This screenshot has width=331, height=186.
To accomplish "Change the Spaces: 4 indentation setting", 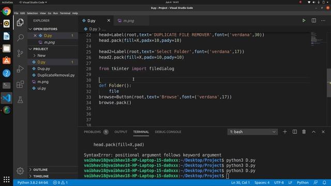I will coord(262,182).
